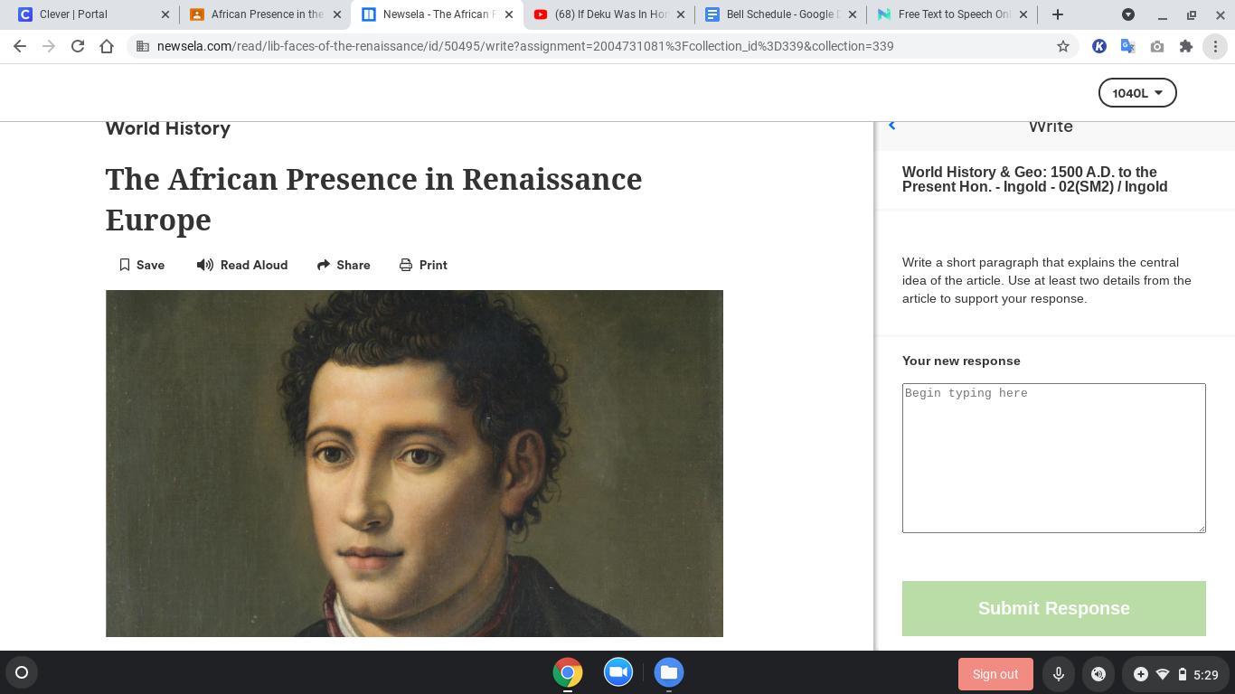
Task: Start Read Aloud for the article
Action: pyautogui.click(x=242, y=265)
